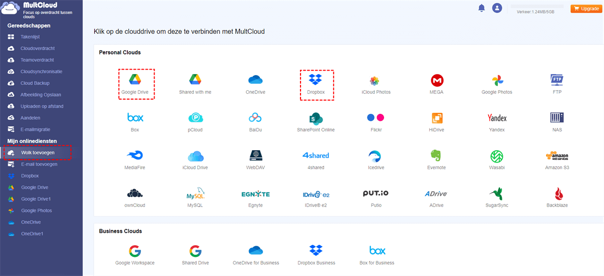Add the MEGA cloud drive
This screenshot has width=604, height=276.
click(x=437, y=84)
